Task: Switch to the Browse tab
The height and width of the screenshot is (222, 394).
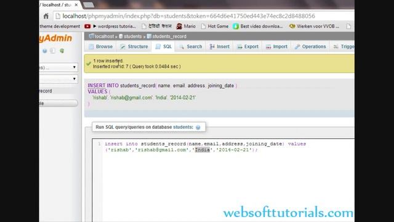Action: [100, 47]
